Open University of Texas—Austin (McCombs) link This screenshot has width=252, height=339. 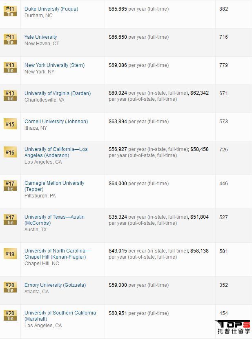click(55, 220)
